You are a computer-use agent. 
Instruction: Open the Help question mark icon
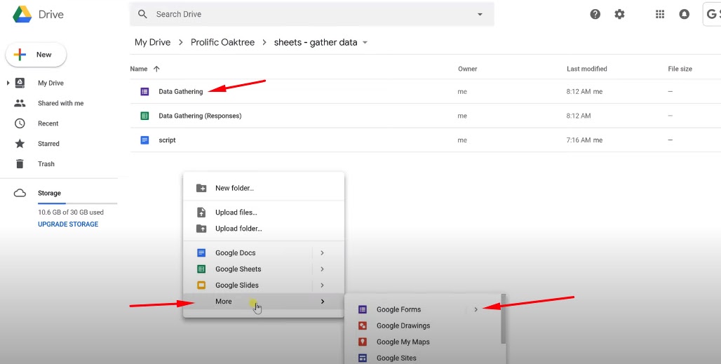pyautogui.click(x=595, y=14)
